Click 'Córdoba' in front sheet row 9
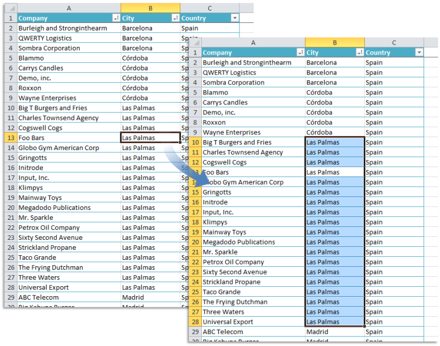This screenshot has width=440, height=346. pos(335,132)
